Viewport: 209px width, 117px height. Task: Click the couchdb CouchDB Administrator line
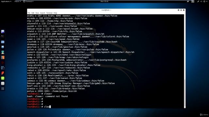pyautogui.click(x=72, y=42)
